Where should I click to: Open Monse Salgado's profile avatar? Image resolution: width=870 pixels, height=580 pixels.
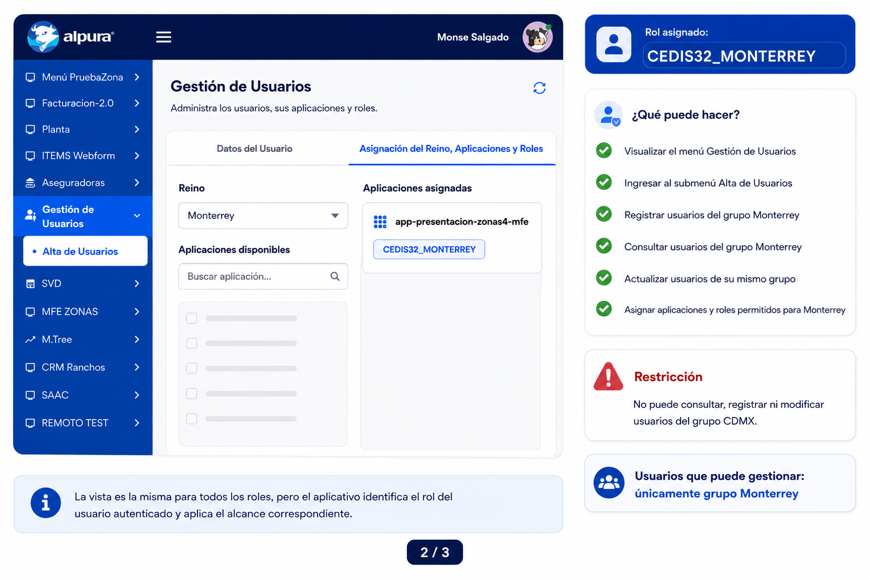[537, 37]
